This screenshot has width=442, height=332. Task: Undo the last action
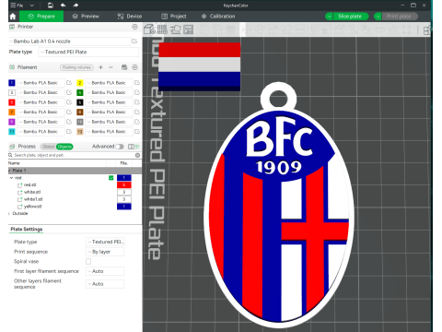tap(63, 6)
